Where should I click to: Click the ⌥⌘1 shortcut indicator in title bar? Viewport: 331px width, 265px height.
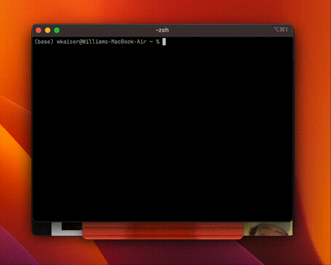[x=281, y=30]
